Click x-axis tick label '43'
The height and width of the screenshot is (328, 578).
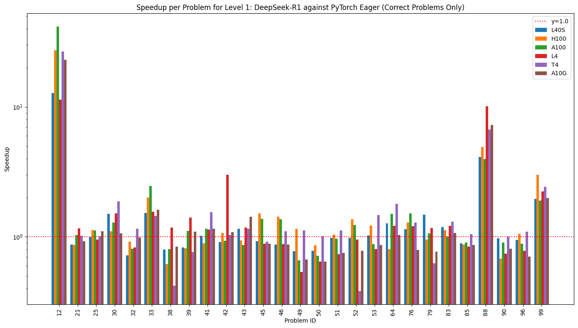(245, 312)
